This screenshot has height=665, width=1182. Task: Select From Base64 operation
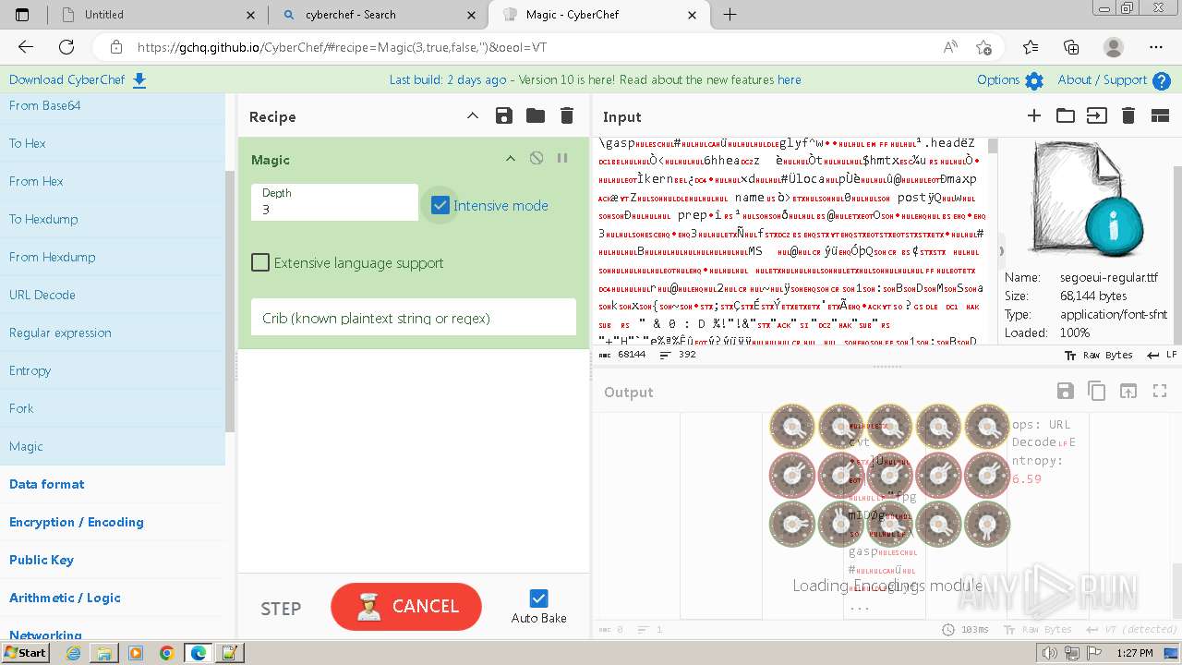click(113, 105)
